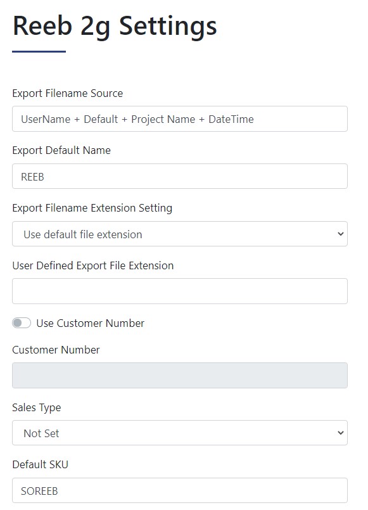Image resolution: width=368 pixels, height=510 pixels.
Task: Click the empty User Defined Export File Extension field
Action: coord(180,291)
